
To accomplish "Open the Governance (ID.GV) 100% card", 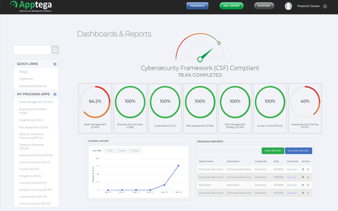I will click(165, 108).
